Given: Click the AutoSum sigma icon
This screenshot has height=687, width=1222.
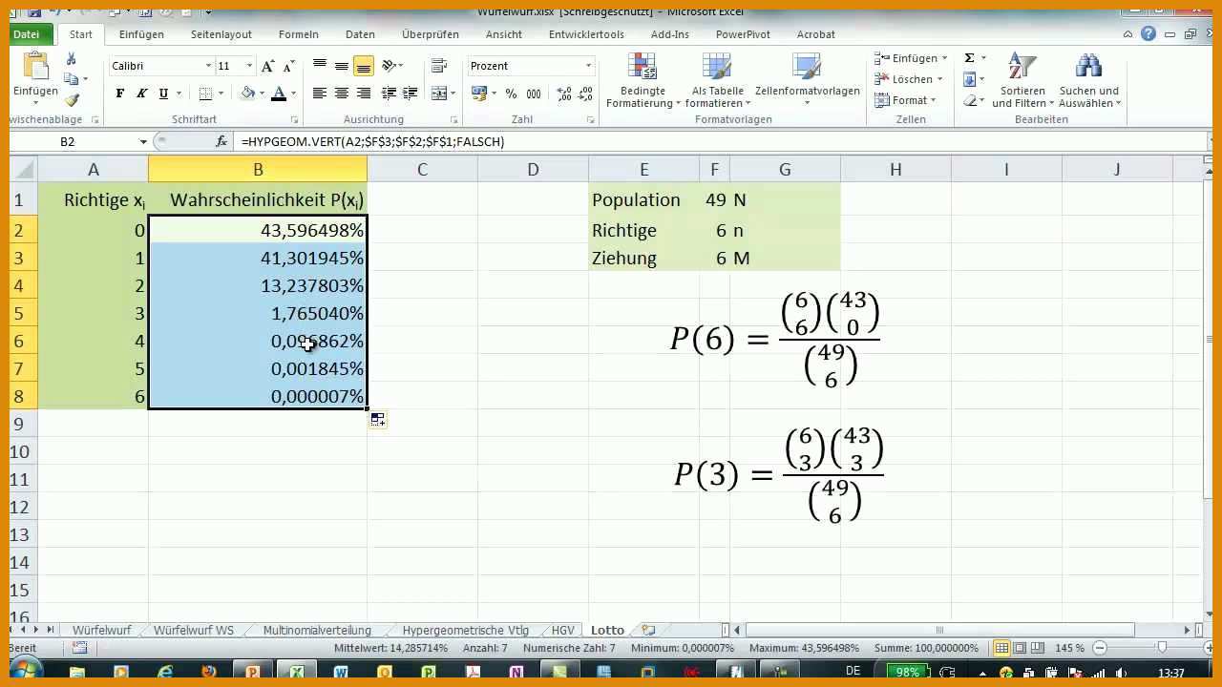Looking at the screenshot, I should [x=969, y=58].
